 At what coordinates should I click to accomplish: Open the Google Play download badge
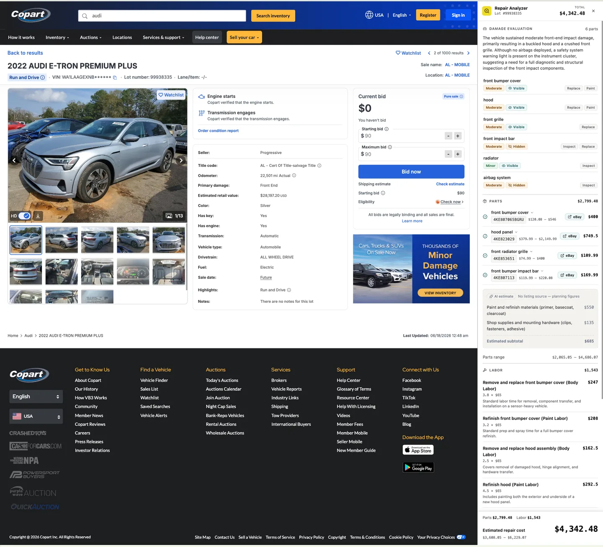pos(418,468)
